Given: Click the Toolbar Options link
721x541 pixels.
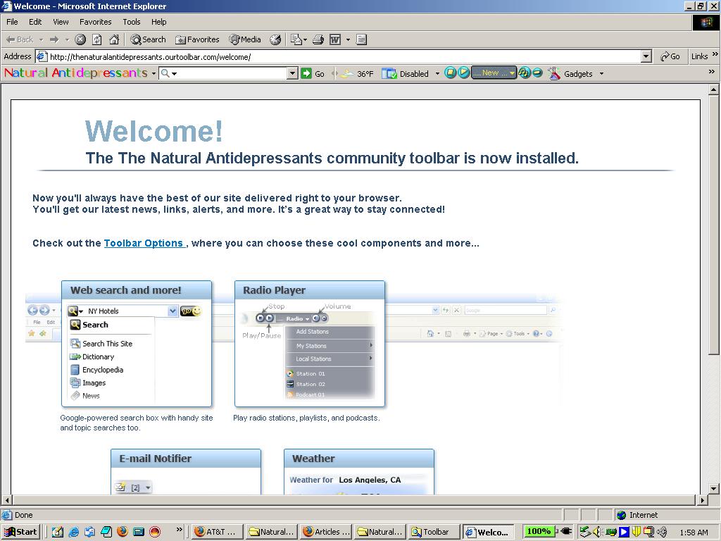Looking at the screenshot, I should 144,243.
